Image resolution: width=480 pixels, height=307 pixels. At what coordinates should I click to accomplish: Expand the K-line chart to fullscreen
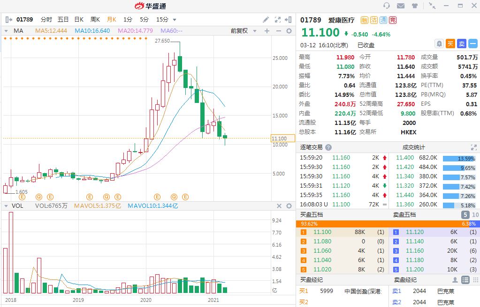click(x=278, y=20)
